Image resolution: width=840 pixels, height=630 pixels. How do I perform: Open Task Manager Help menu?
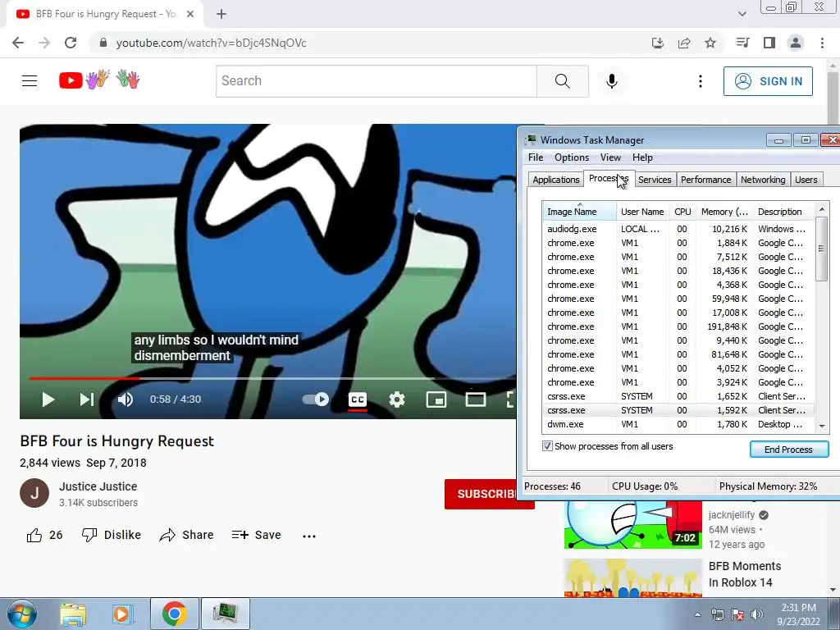(642, 157)
